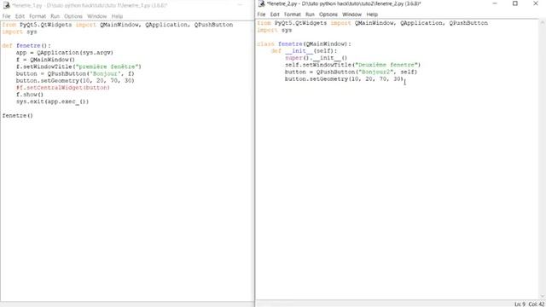Click the 'sys.exit(app.exec_())' line
The image size is (546, 307).
[52, 101]
